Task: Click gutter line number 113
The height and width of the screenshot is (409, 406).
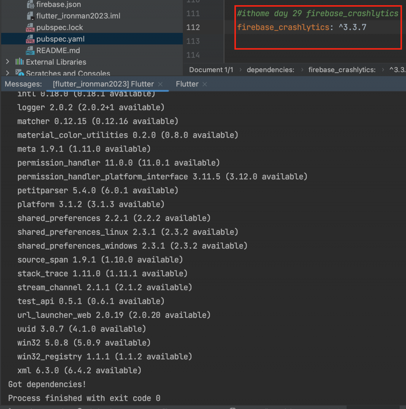Action: click(x=193, y=41)
